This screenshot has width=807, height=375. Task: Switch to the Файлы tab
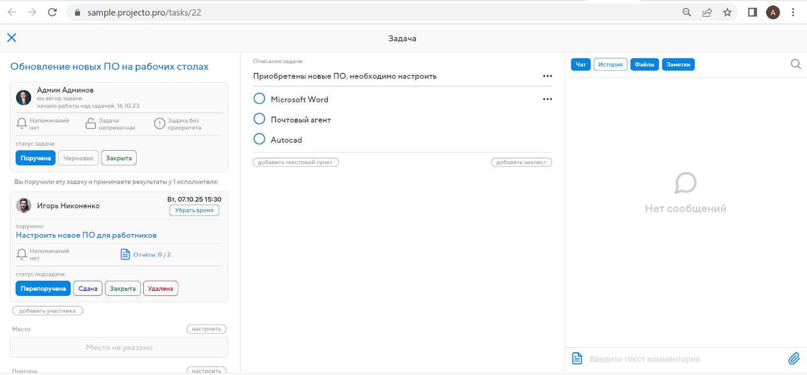(x=645, y=65)
